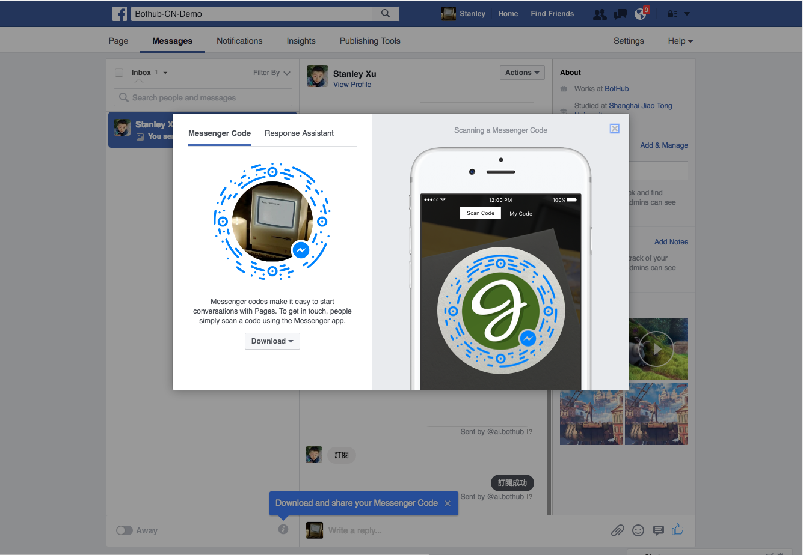Attach a file with the paperclip icon
The image size is (803, 555).
(x=617, y=530)
